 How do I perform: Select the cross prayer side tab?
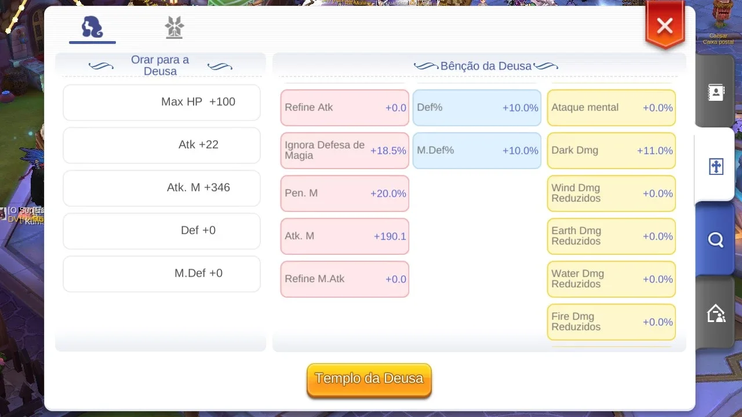(x=716, y=167)
